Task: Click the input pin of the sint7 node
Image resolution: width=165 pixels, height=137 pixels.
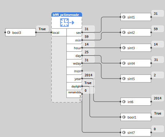Action: click(x=120, y=132)
